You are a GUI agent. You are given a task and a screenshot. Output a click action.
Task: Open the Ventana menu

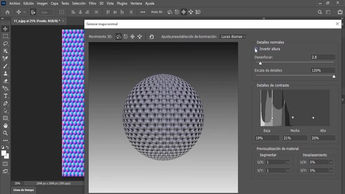pyautogui.click(x=136, y=4)
